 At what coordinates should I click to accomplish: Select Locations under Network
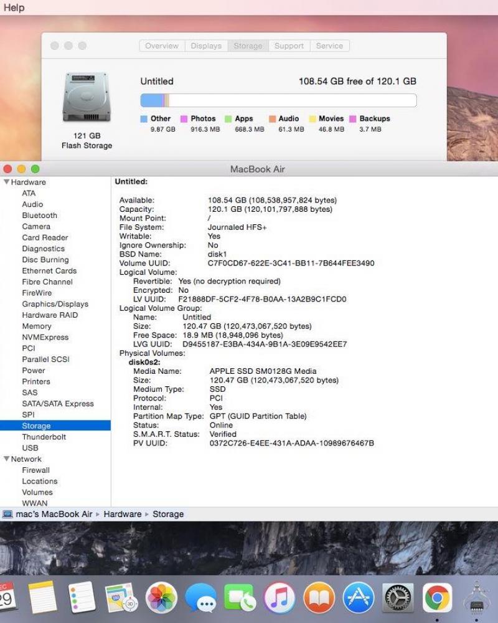coord(40,482)
